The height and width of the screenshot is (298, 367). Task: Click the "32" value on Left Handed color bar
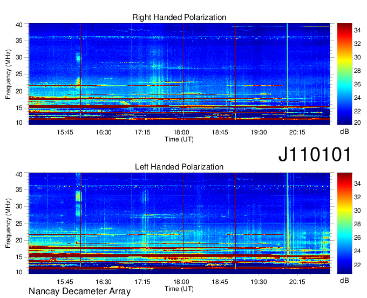point(357,197)
